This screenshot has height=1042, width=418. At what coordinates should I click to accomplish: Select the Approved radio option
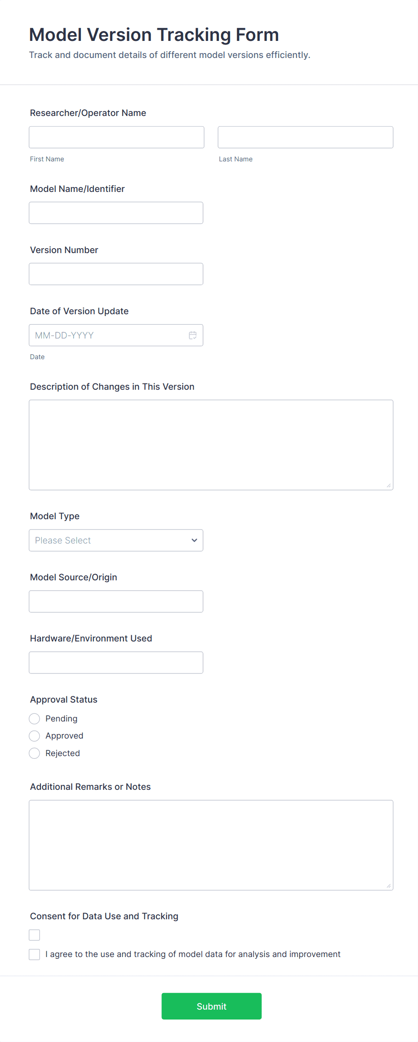[35, 736]
